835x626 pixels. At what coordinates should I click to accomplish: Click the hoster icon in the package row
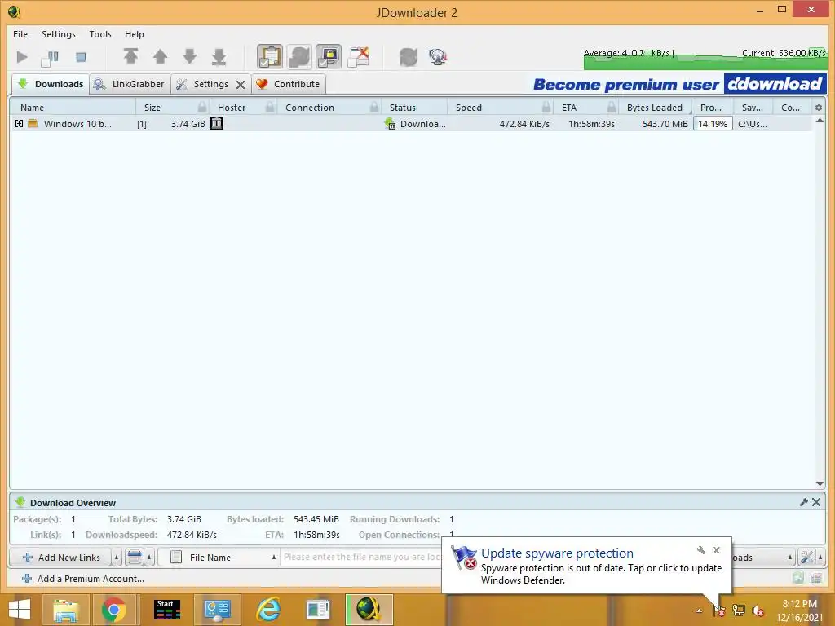(x=217, y=124)
